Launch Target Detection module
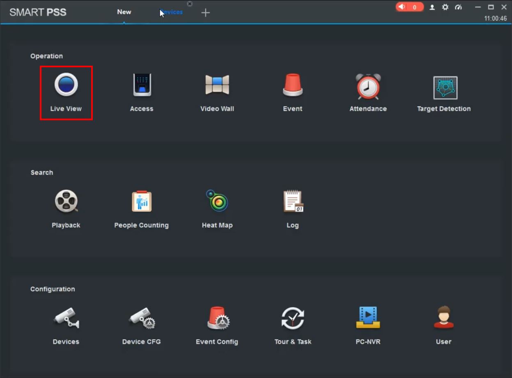This screenshot has width=512, height=378. (445, 87)
